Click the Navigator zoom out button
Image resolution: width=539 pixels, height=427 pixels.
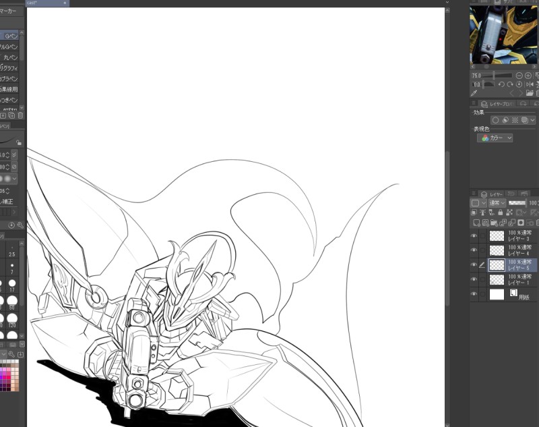[519, 76]
